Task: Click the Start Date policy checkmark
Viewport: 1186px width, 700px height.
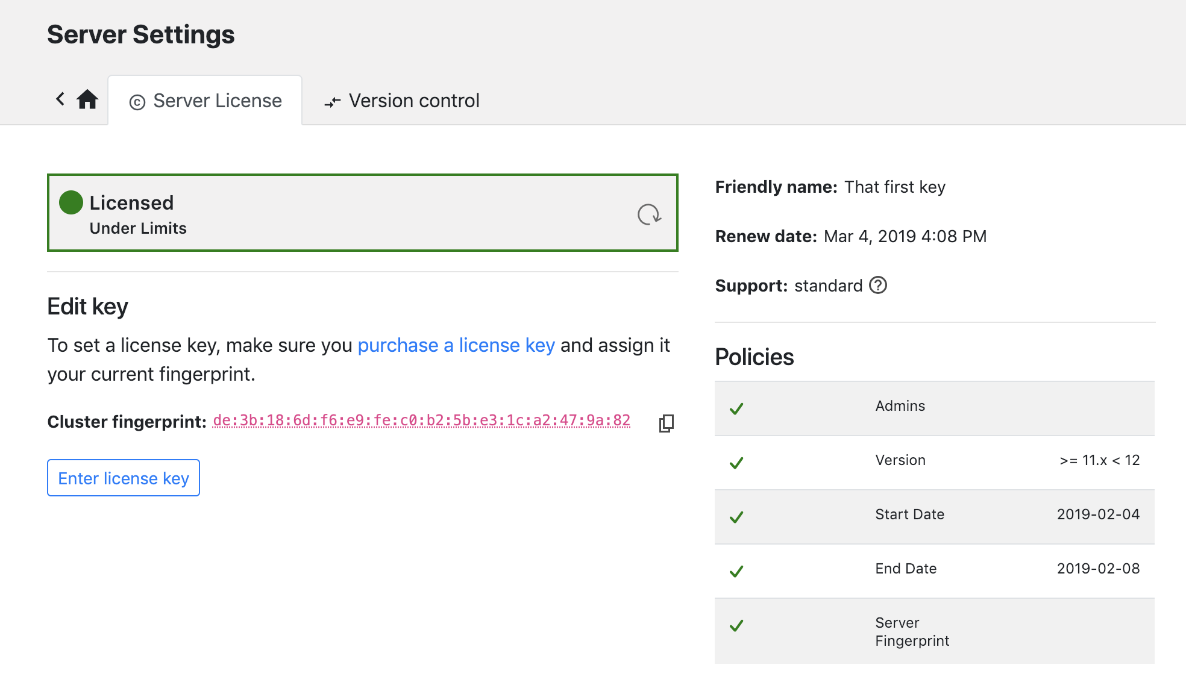Action: (x=736, y=517)
